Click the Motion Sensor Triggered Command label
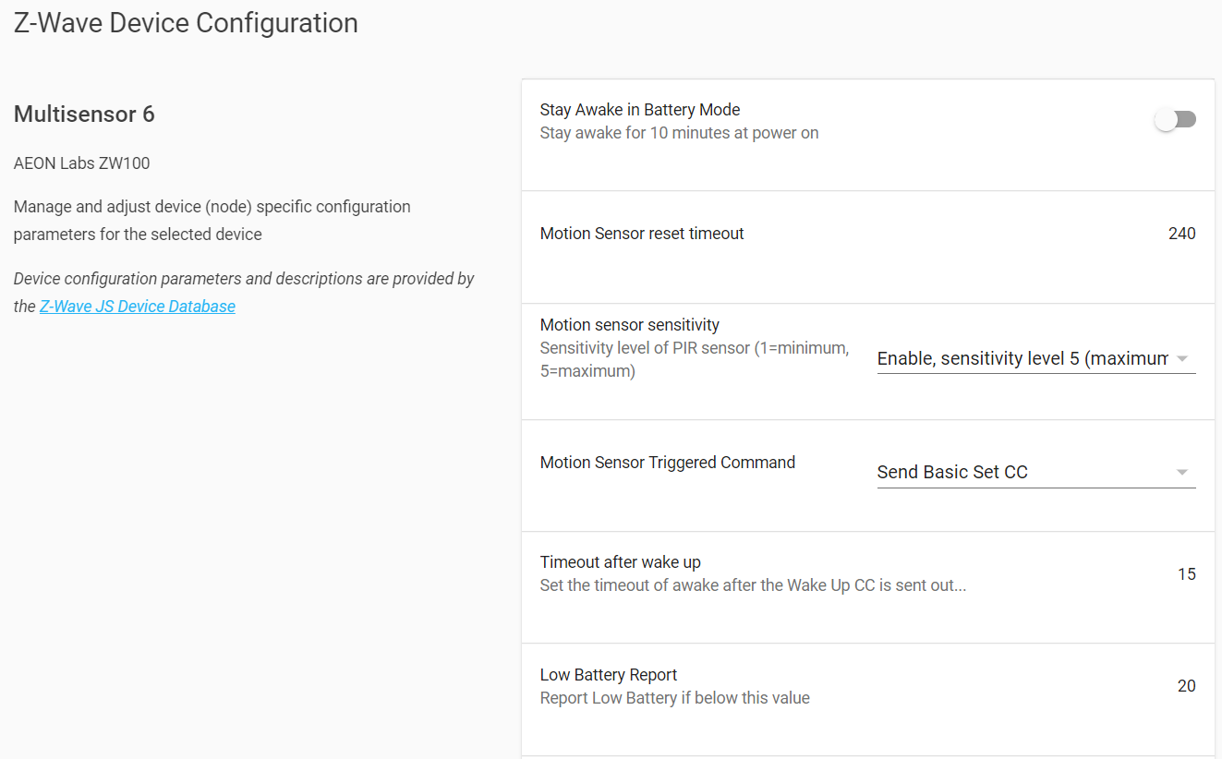Image resolution: width=1222 pixels, height=759 pixels. point(667,462)
